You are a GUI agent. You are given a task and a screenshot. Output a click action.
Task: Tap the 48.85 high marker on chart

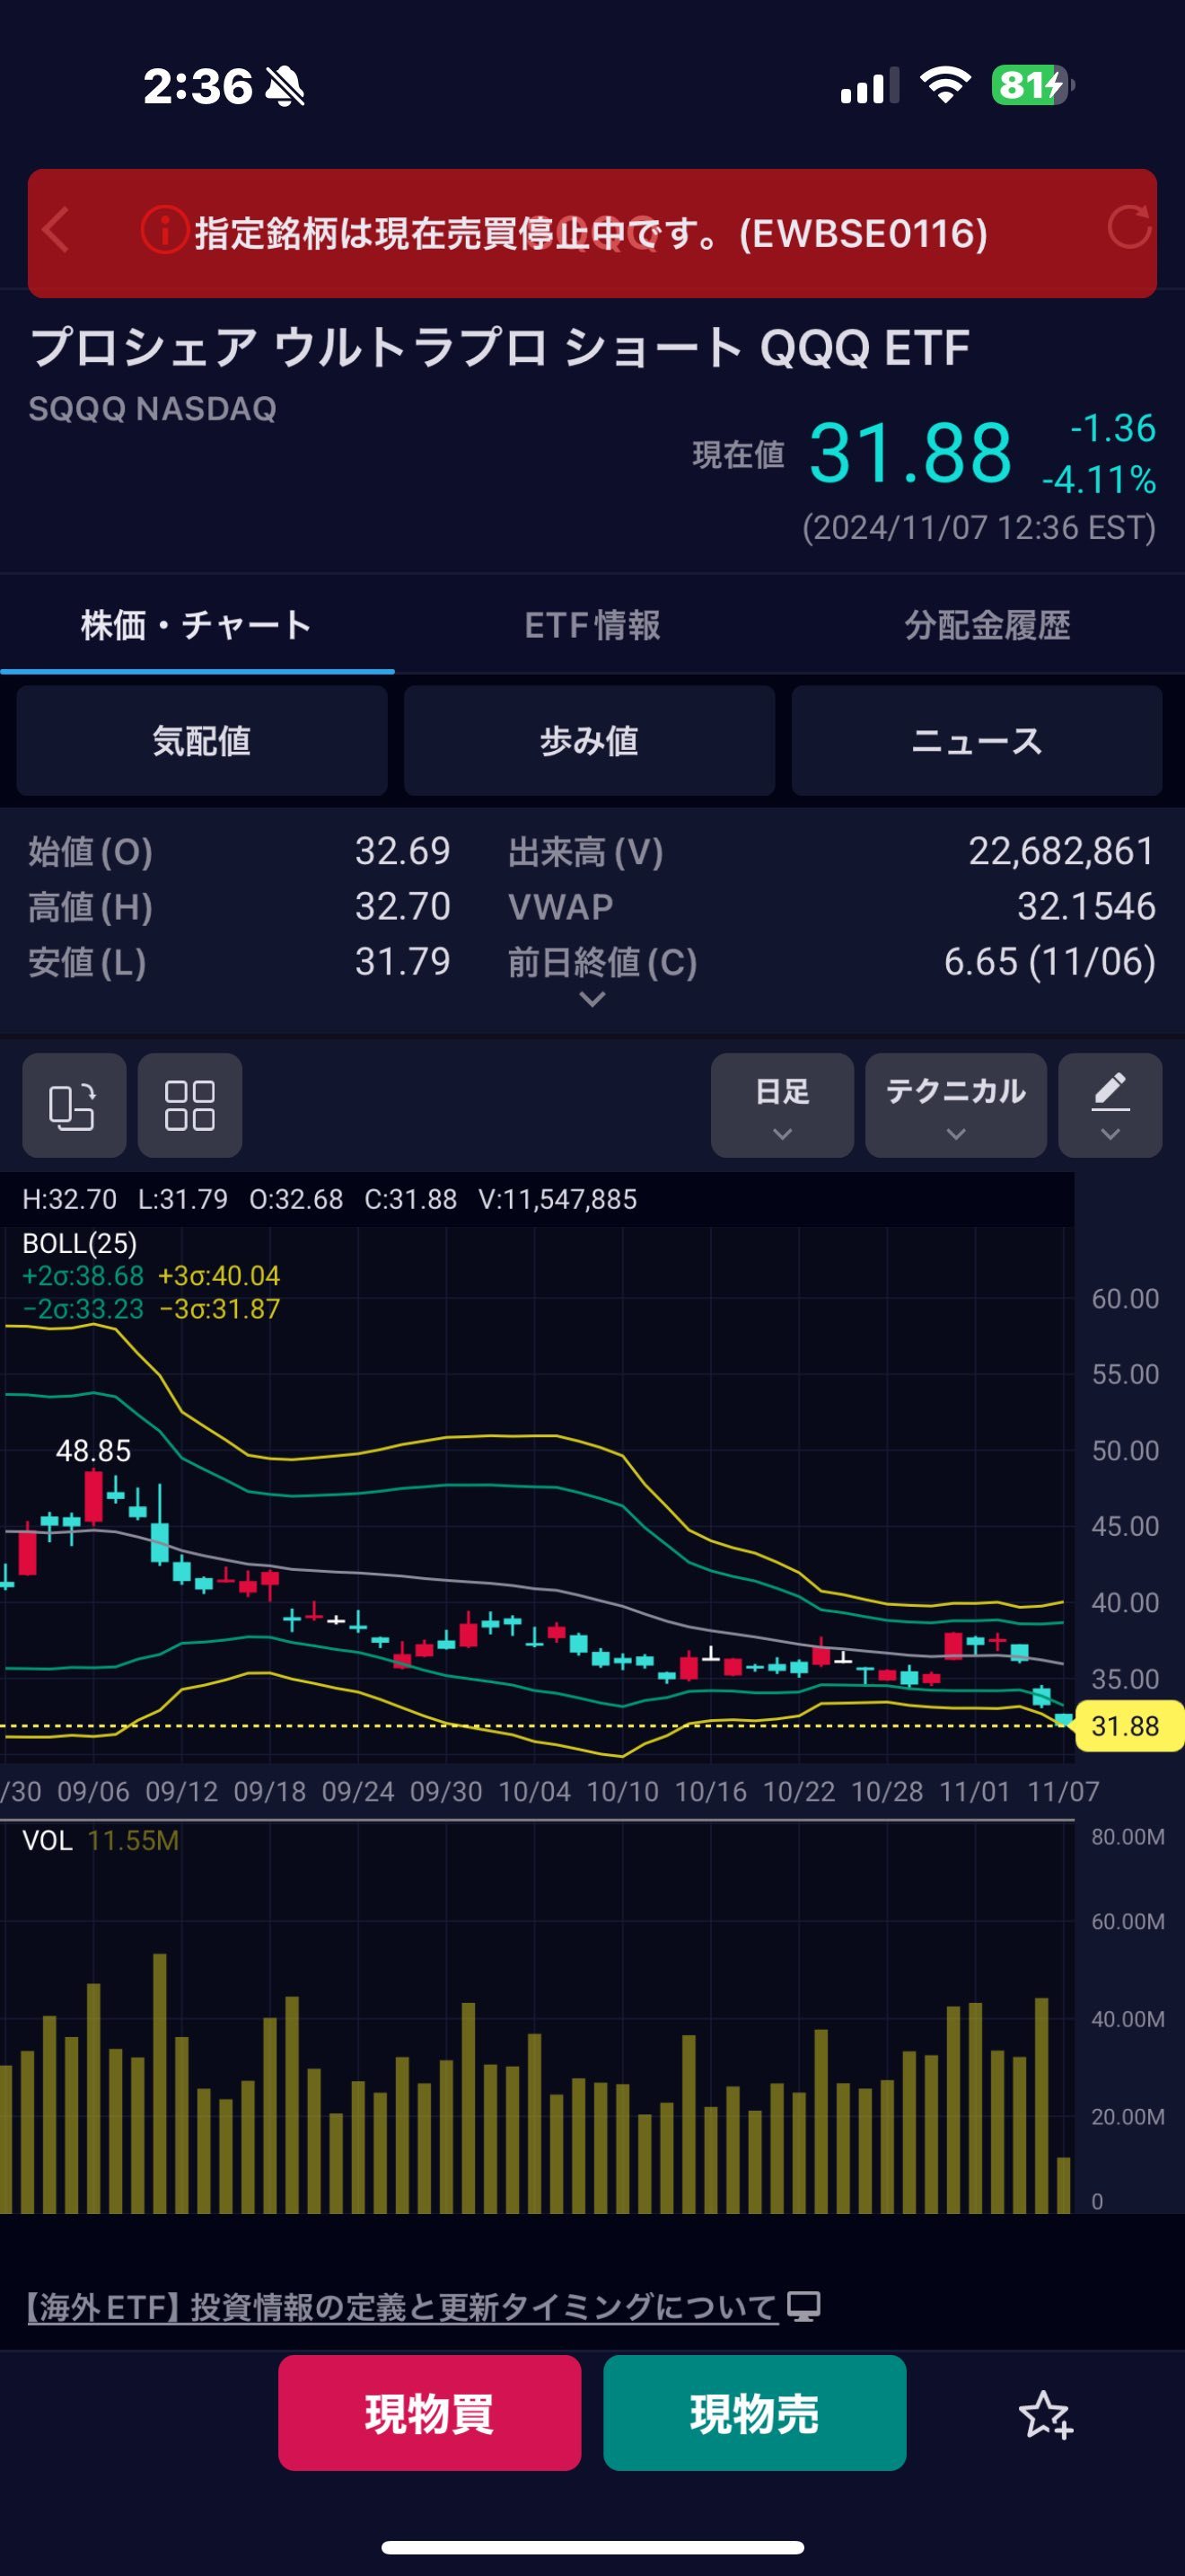tap(93, 1450)
